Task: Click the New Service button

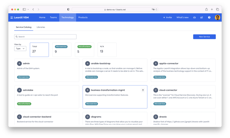Action: coord(204,37)
